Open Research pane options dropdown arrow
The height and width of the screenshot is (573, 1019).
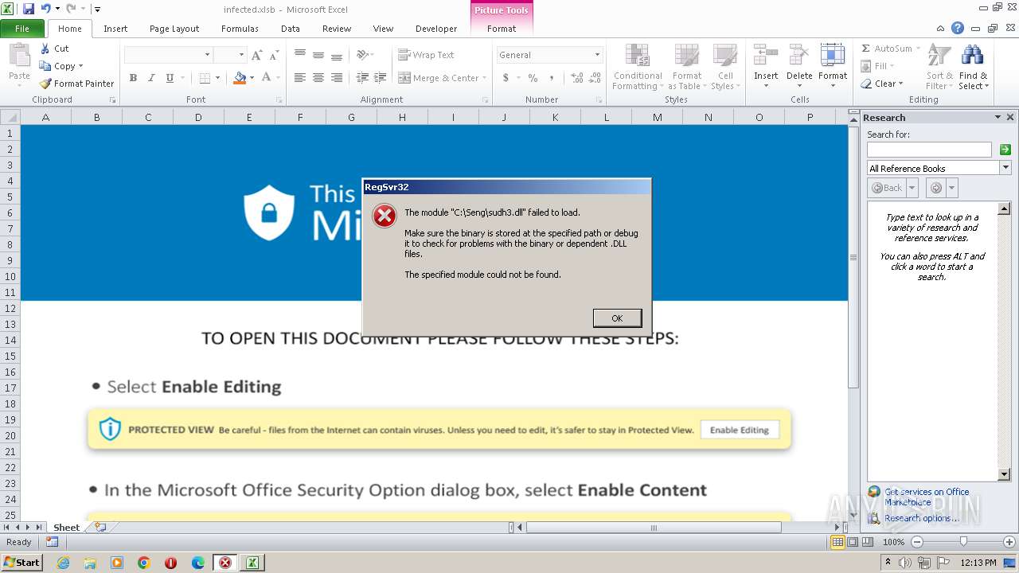coord(998,117)
